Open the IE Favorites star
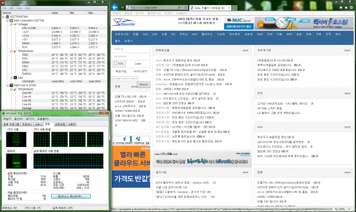This screenshot has width=356, height=212. click(x=346, y=7)
